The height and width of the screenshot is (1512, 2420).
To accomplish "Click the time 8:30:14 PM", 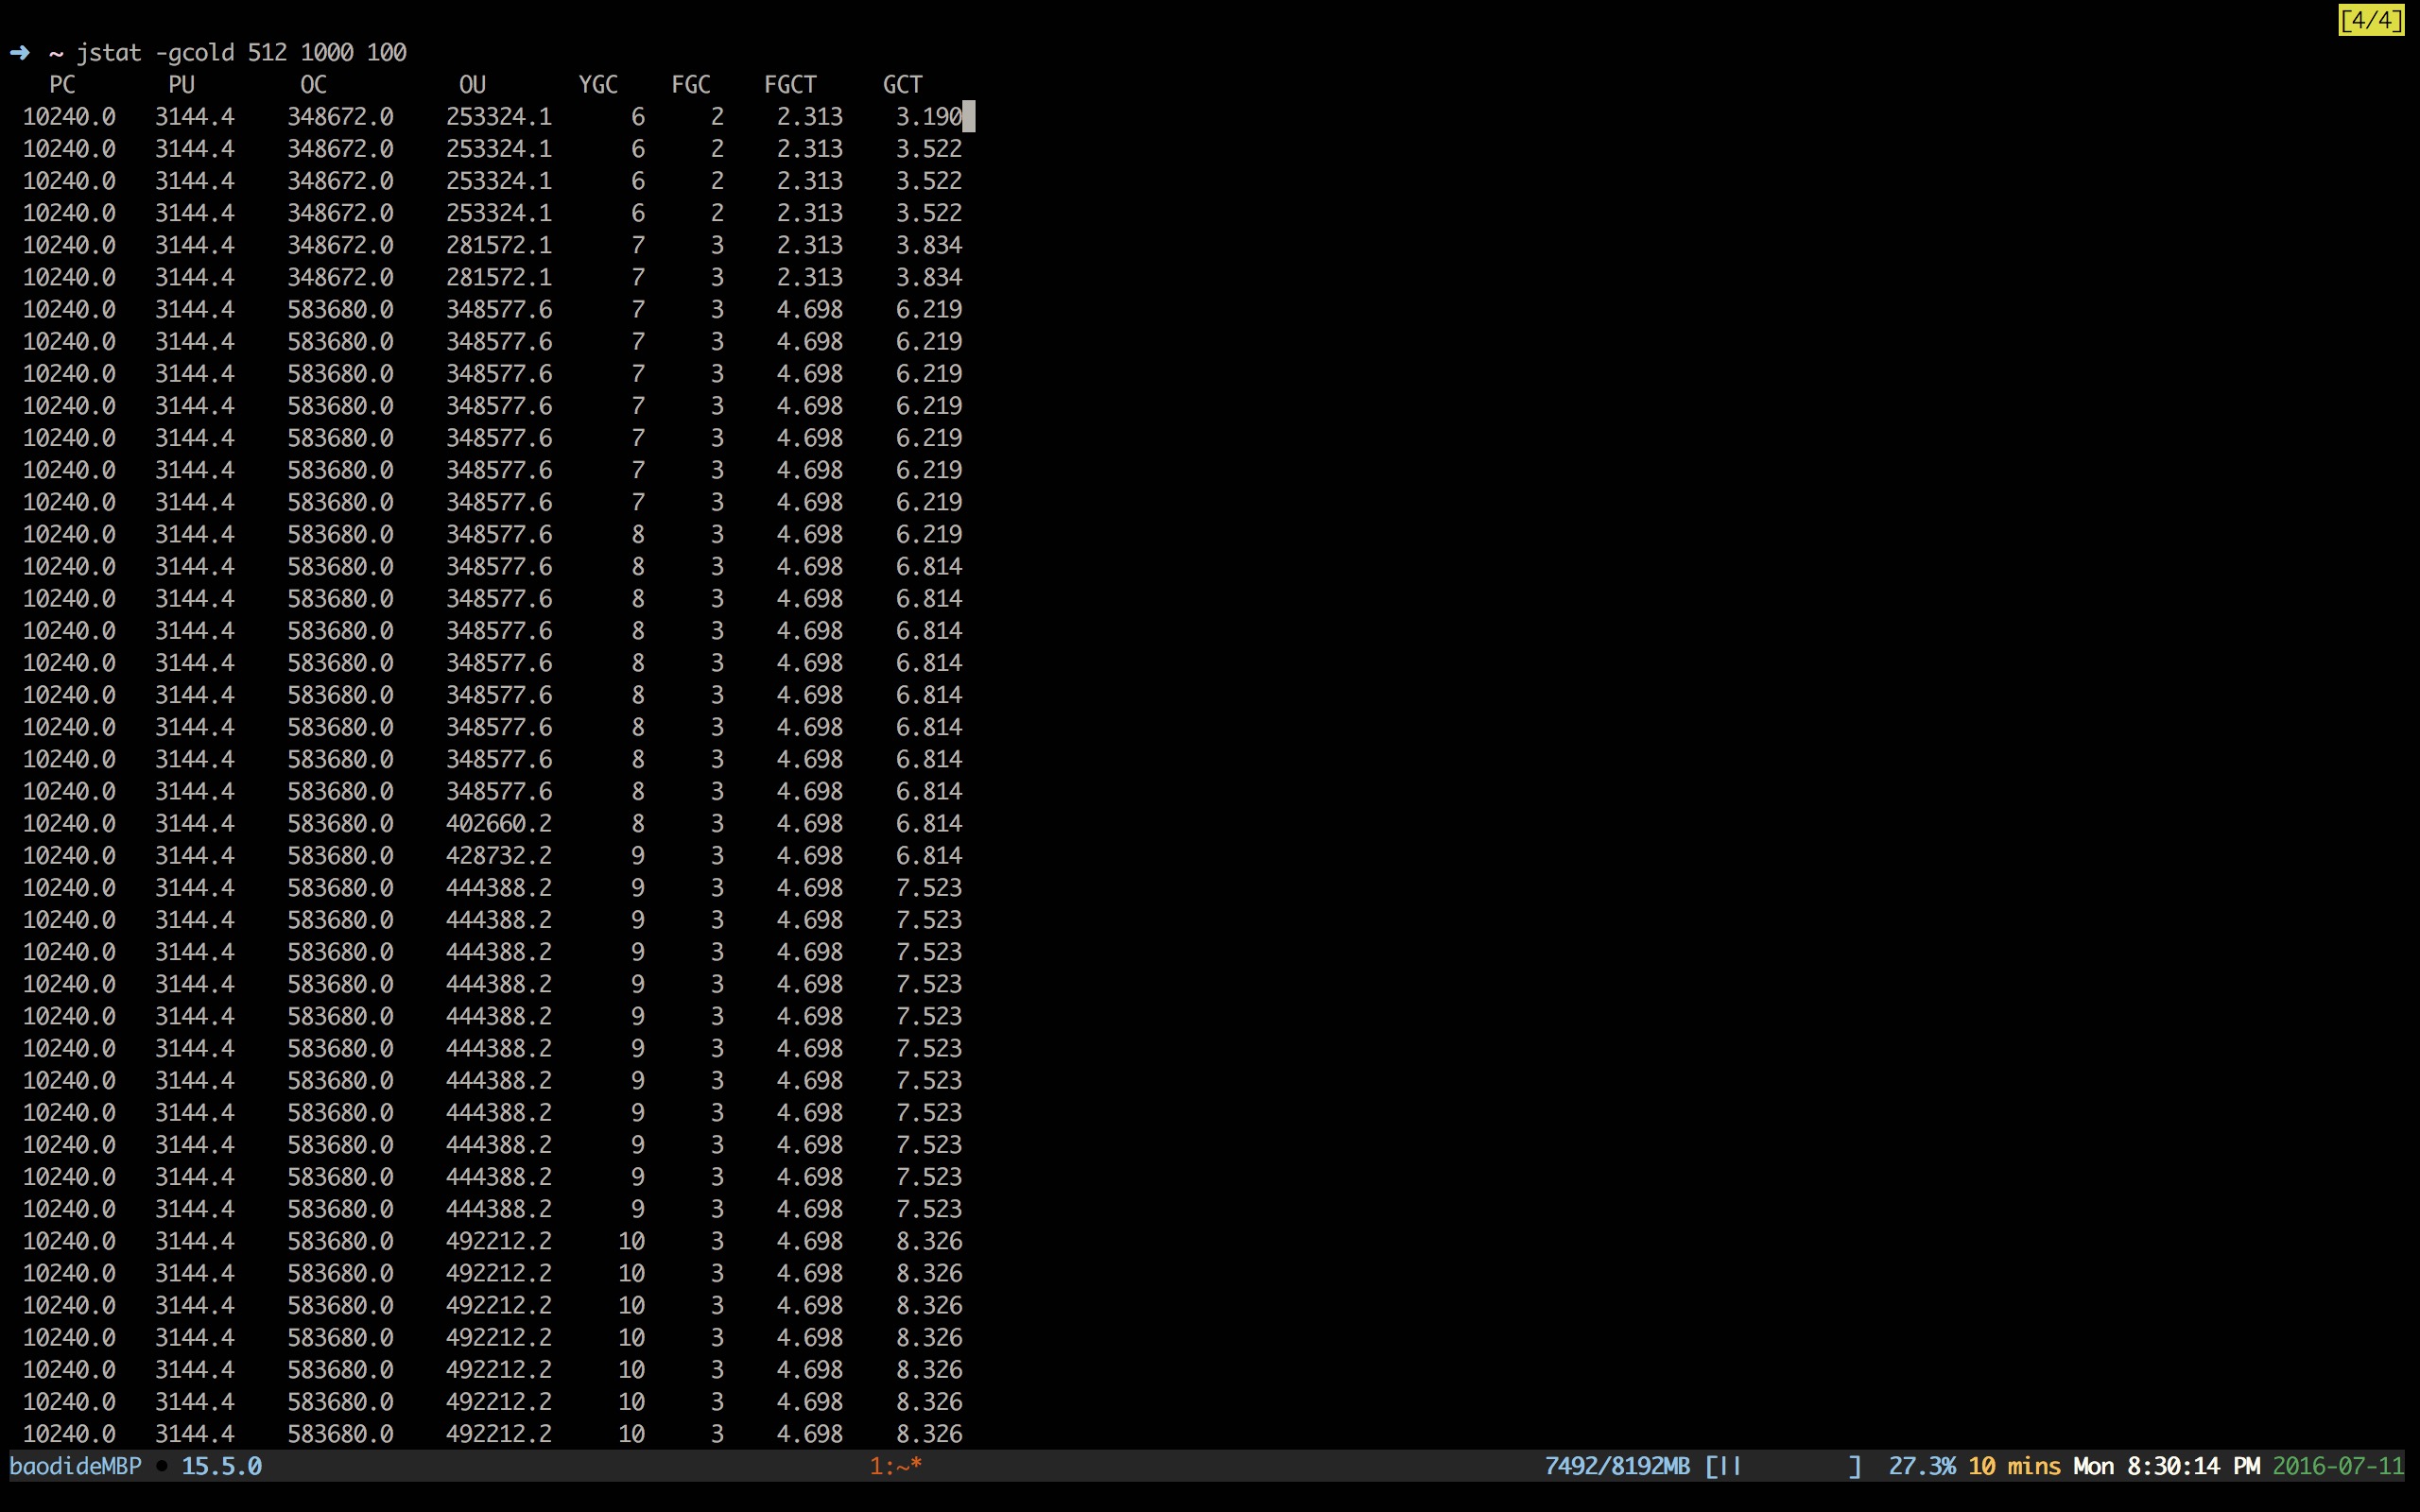I will (x=2193, y=1466).
